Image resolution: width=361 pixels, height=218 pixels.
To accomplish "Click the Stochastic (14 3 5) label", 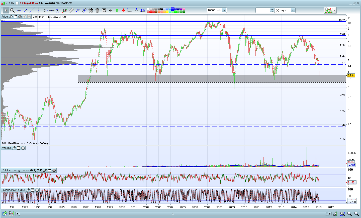I will (13, 190).
